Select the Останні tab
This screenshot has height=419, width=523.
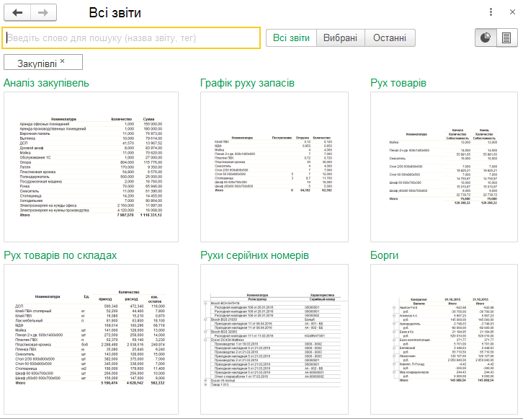coord(390,38)
